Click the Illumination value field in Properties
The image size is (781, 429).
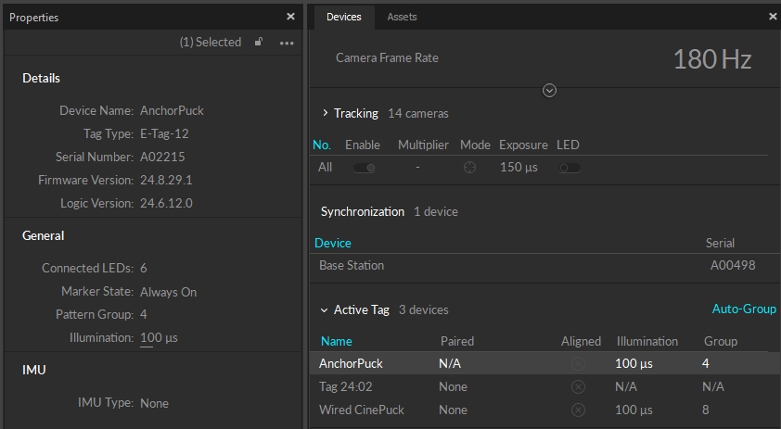(159, 338)
